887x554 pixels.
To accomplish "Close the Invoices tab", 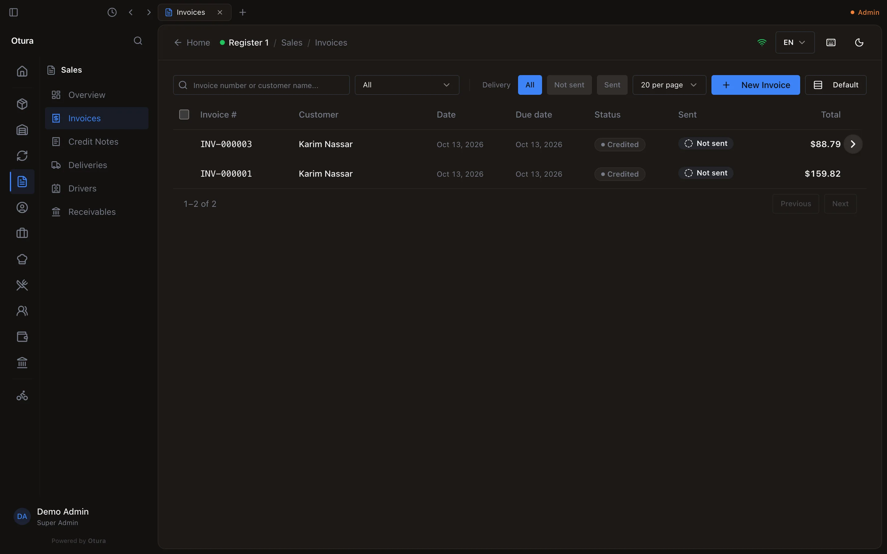I will coord(220,12).
